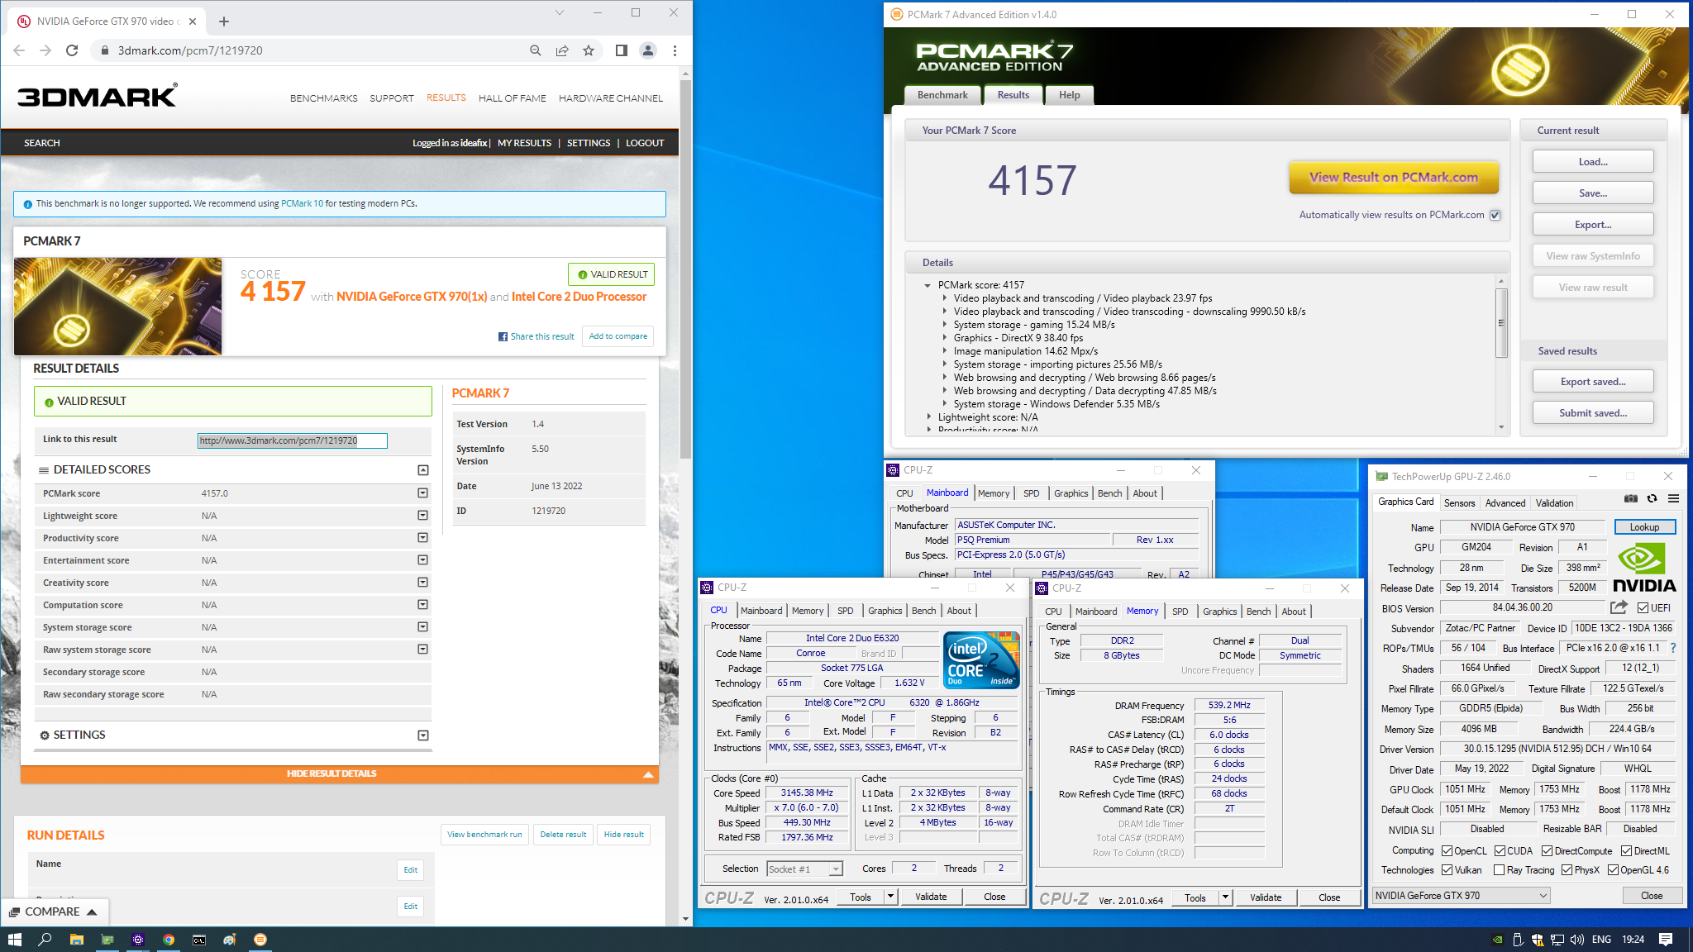Open Paint from the taskbar
This screenshot has width=1693, height=952.
tap(230, 940)
